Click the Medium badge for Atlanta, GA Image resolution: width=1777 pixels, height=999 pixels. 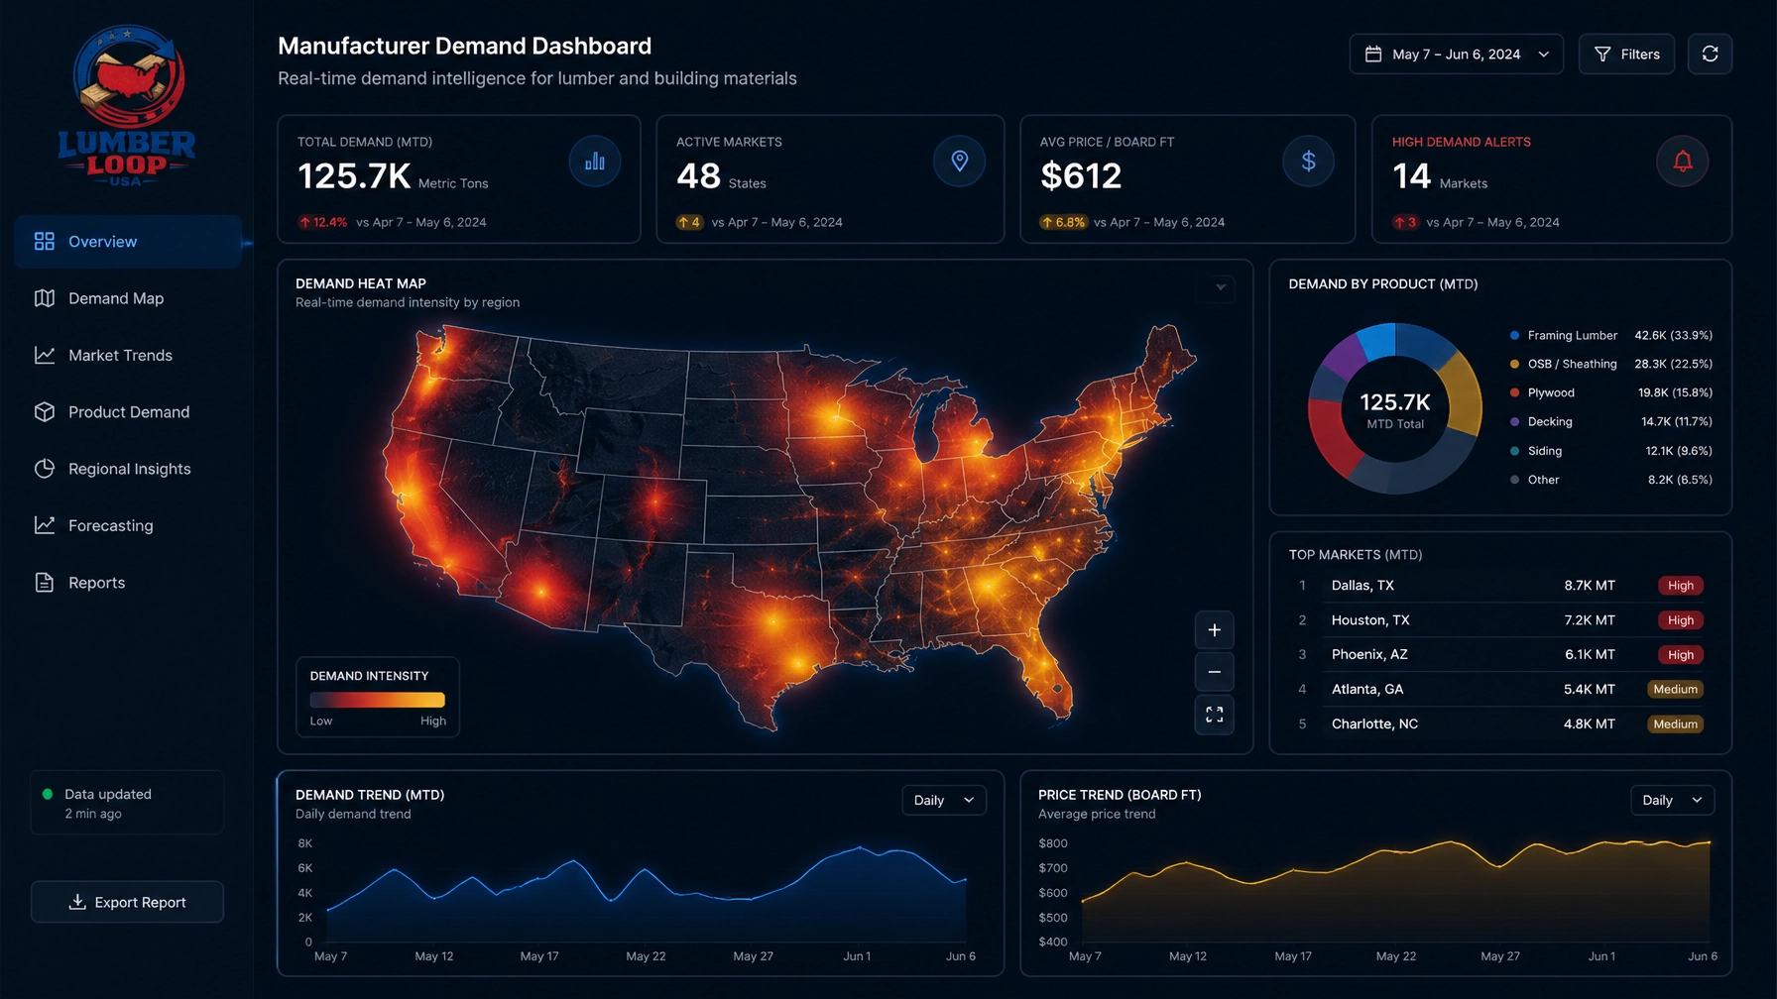(1675, 690)
